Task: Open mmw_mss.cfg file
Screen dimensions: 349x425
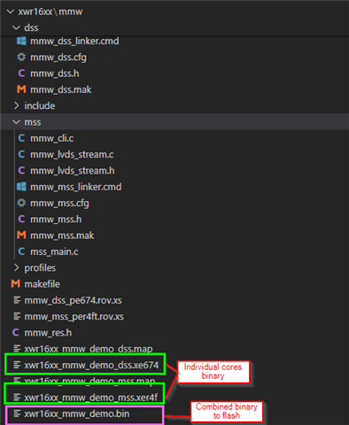Action: click(x=59, y=203)
